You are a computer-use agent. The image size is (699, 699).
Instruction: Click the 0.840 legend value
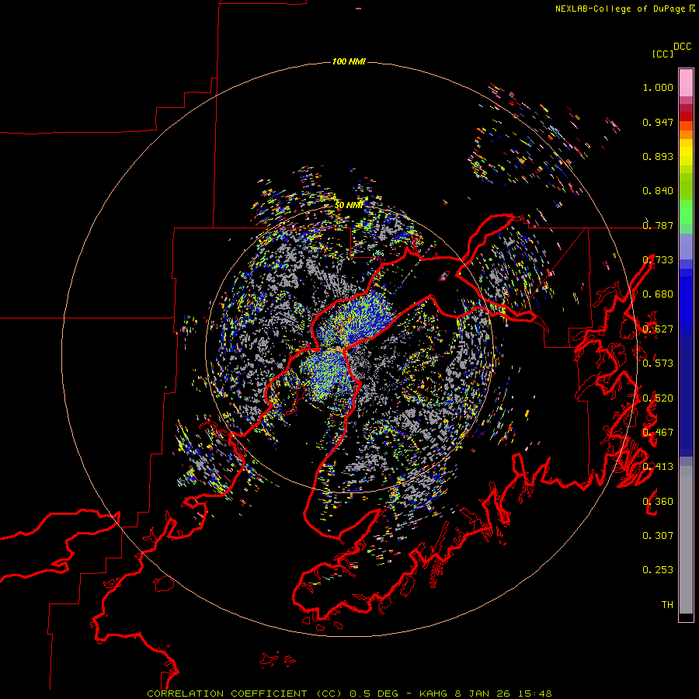[x=658, y=191]
